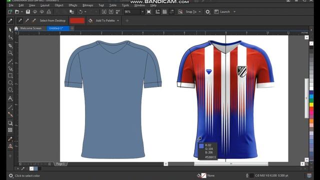Toggle the Snap off icon beside Snap To
The image size is (320, 180).
(x=180, y=12)
